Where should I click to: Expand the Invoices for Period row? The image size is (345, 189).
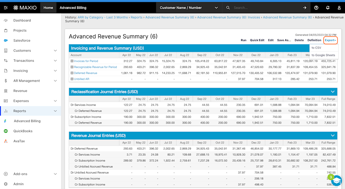pos(72,61)
